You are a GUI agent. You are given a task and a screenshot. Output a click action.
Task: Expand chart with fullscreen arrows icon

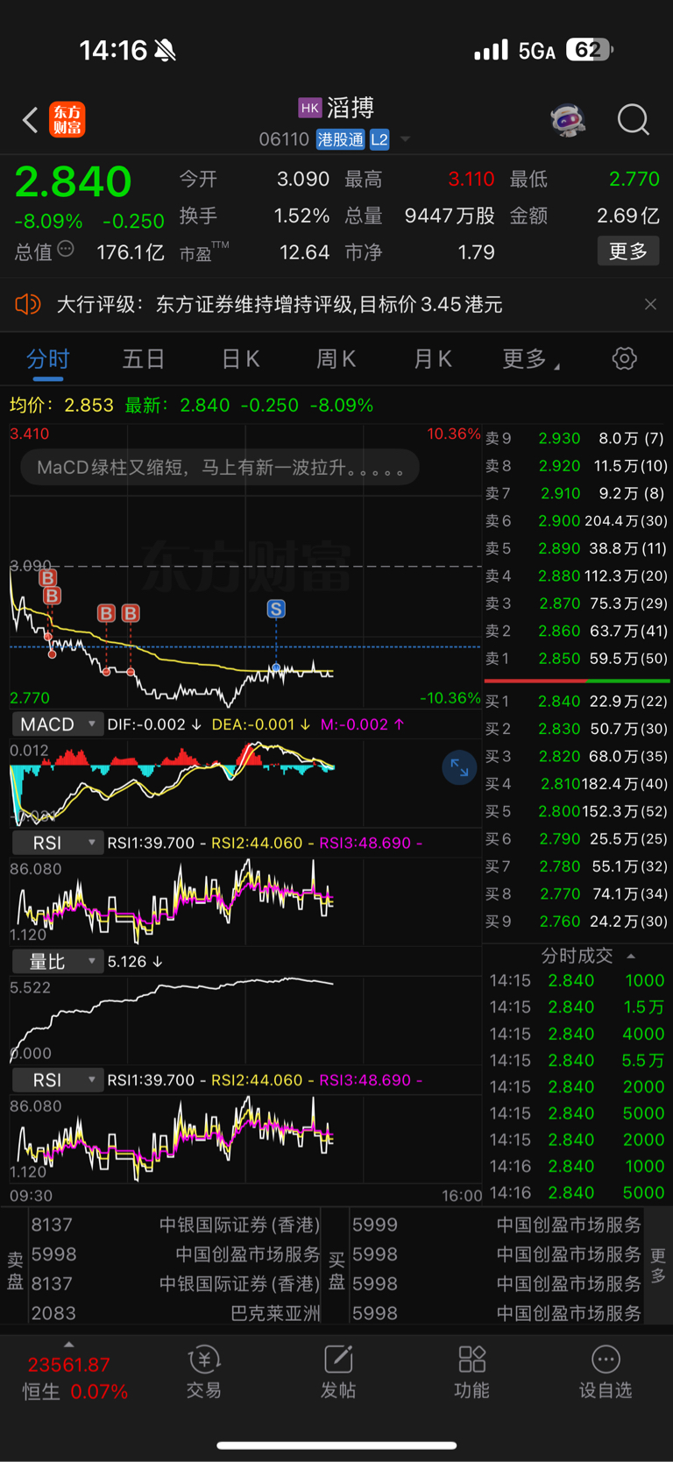(459, 768)
